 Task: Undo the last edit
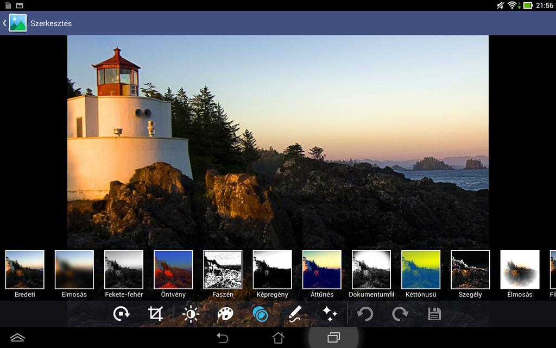365,314
